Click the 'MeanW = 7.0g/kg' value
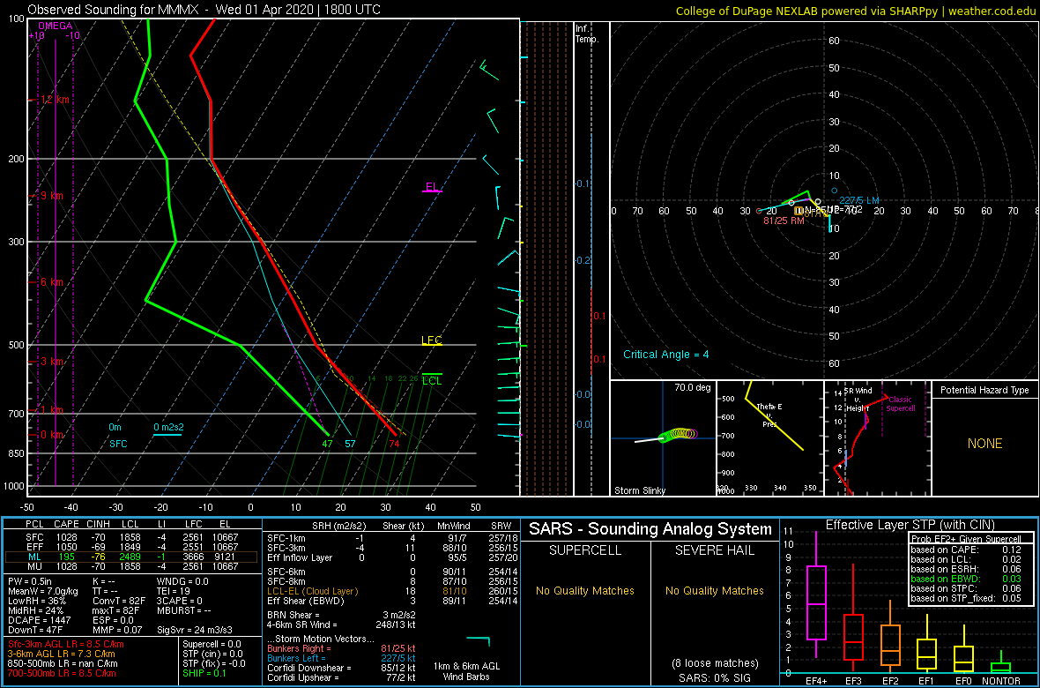This screenshot has height=688, width=1040. pos(44,593)
